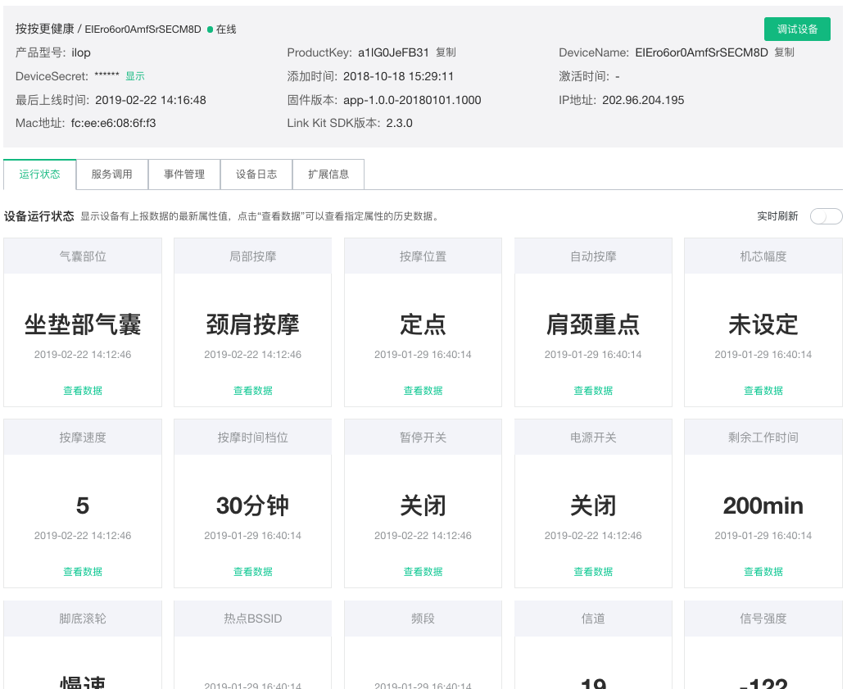The height and width of the screenshot is (689, 847).
Task: Show the DeviceSecret via 显示 link
Action: (x=135, y=76)
